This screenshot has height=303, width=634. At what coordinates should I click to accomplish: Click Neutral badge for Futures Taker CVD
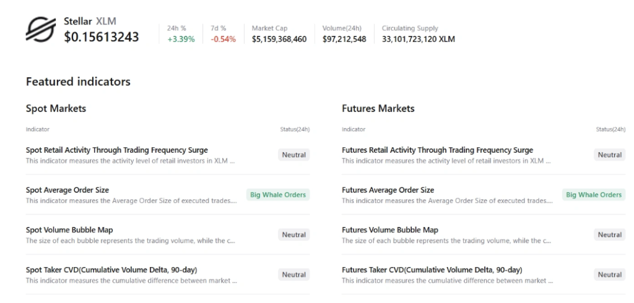coord(610,275)
